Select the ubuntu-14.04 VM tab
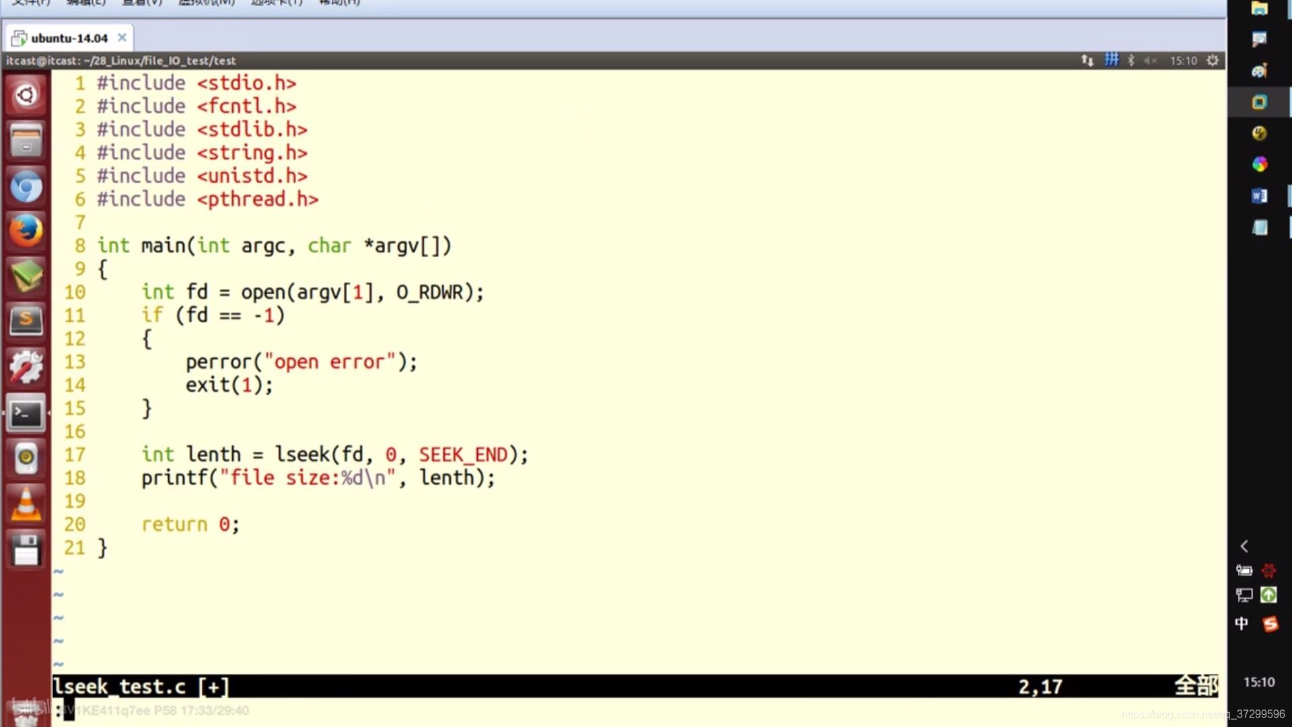The width and height of the screenshot is (1292, 727). click(x=69, y=38)
